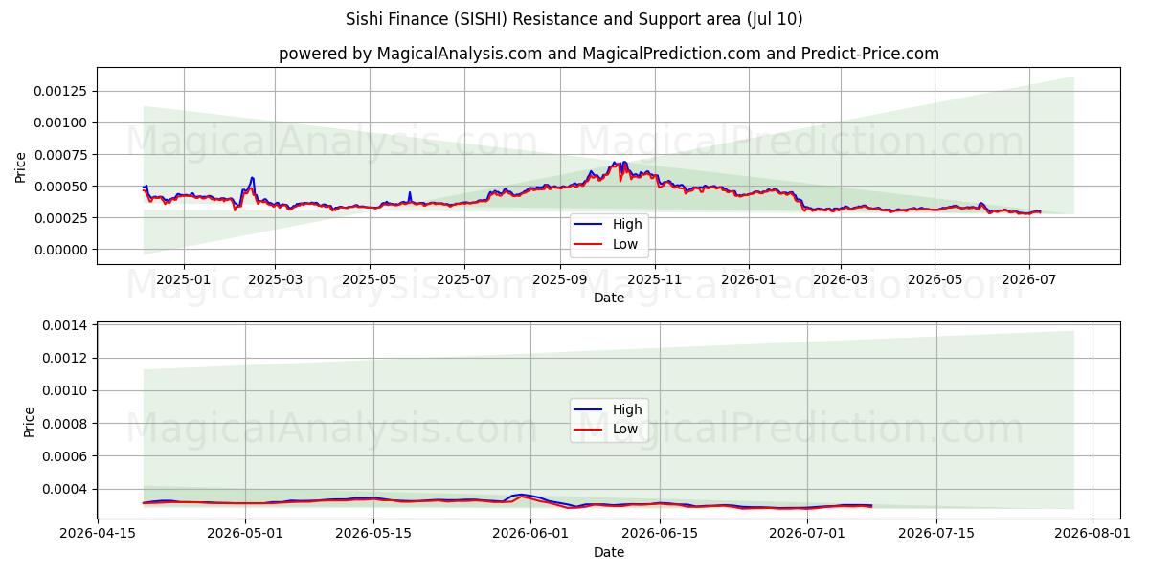Click the 2026-06-01 date tick label
Viewport: 1149px width, 574px height.
coord(530,534)
